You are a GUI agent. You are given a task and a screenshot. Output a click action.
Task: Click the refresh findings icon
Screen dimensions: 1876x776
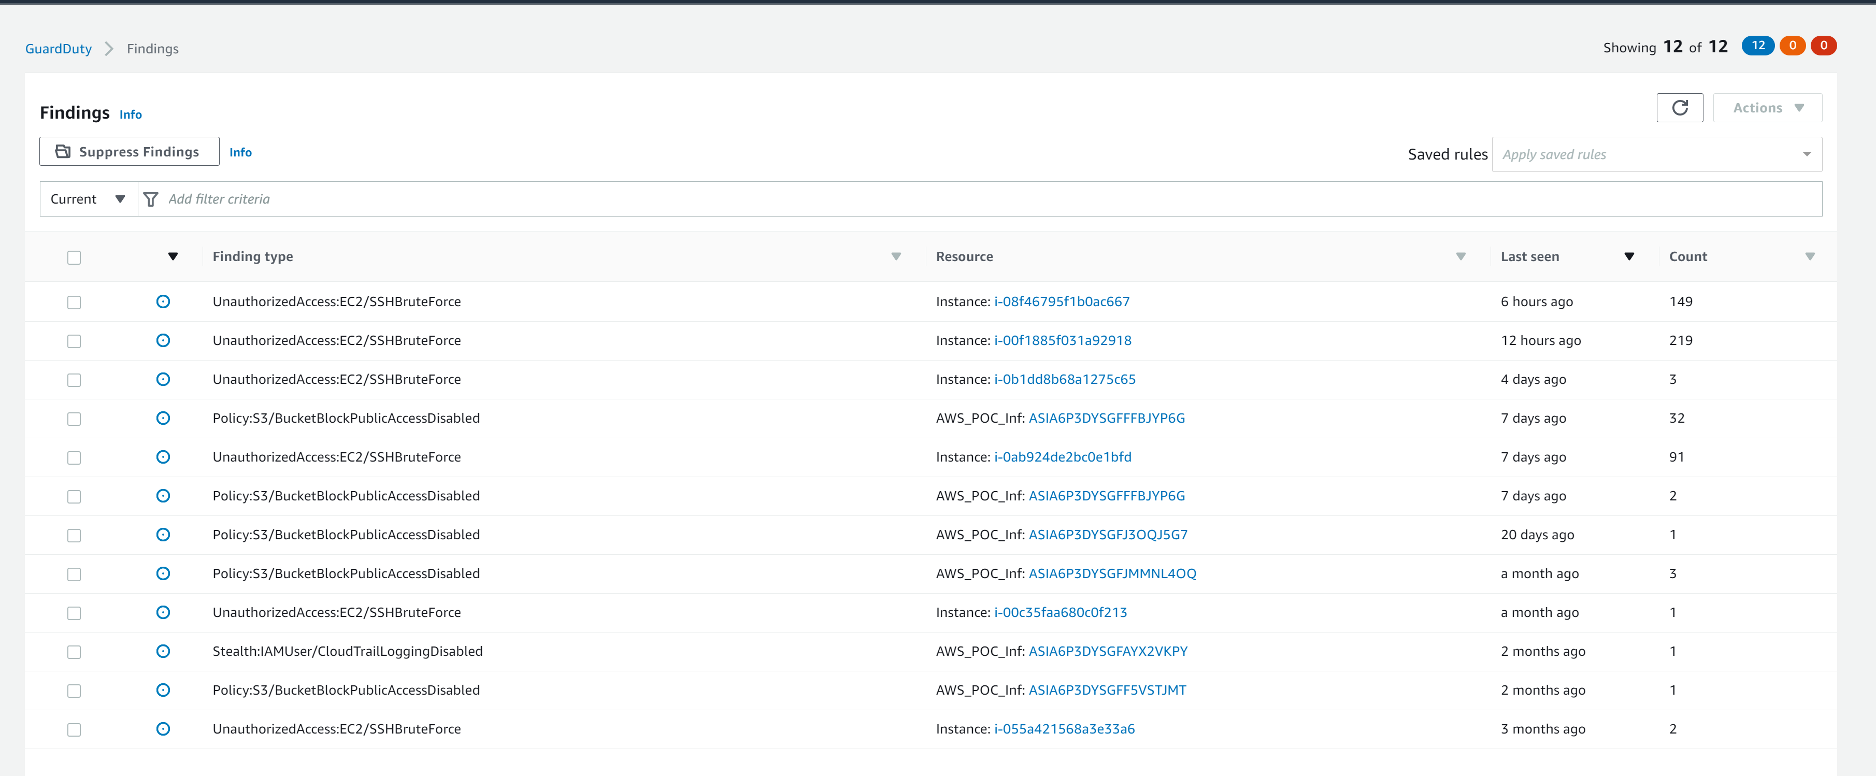[x=1680, y=108]
